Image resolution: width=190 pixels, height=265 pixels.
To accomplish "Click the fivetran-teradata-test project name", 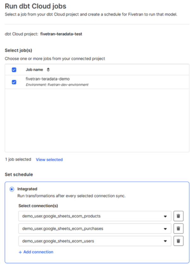I will click(x=61, y=34).
